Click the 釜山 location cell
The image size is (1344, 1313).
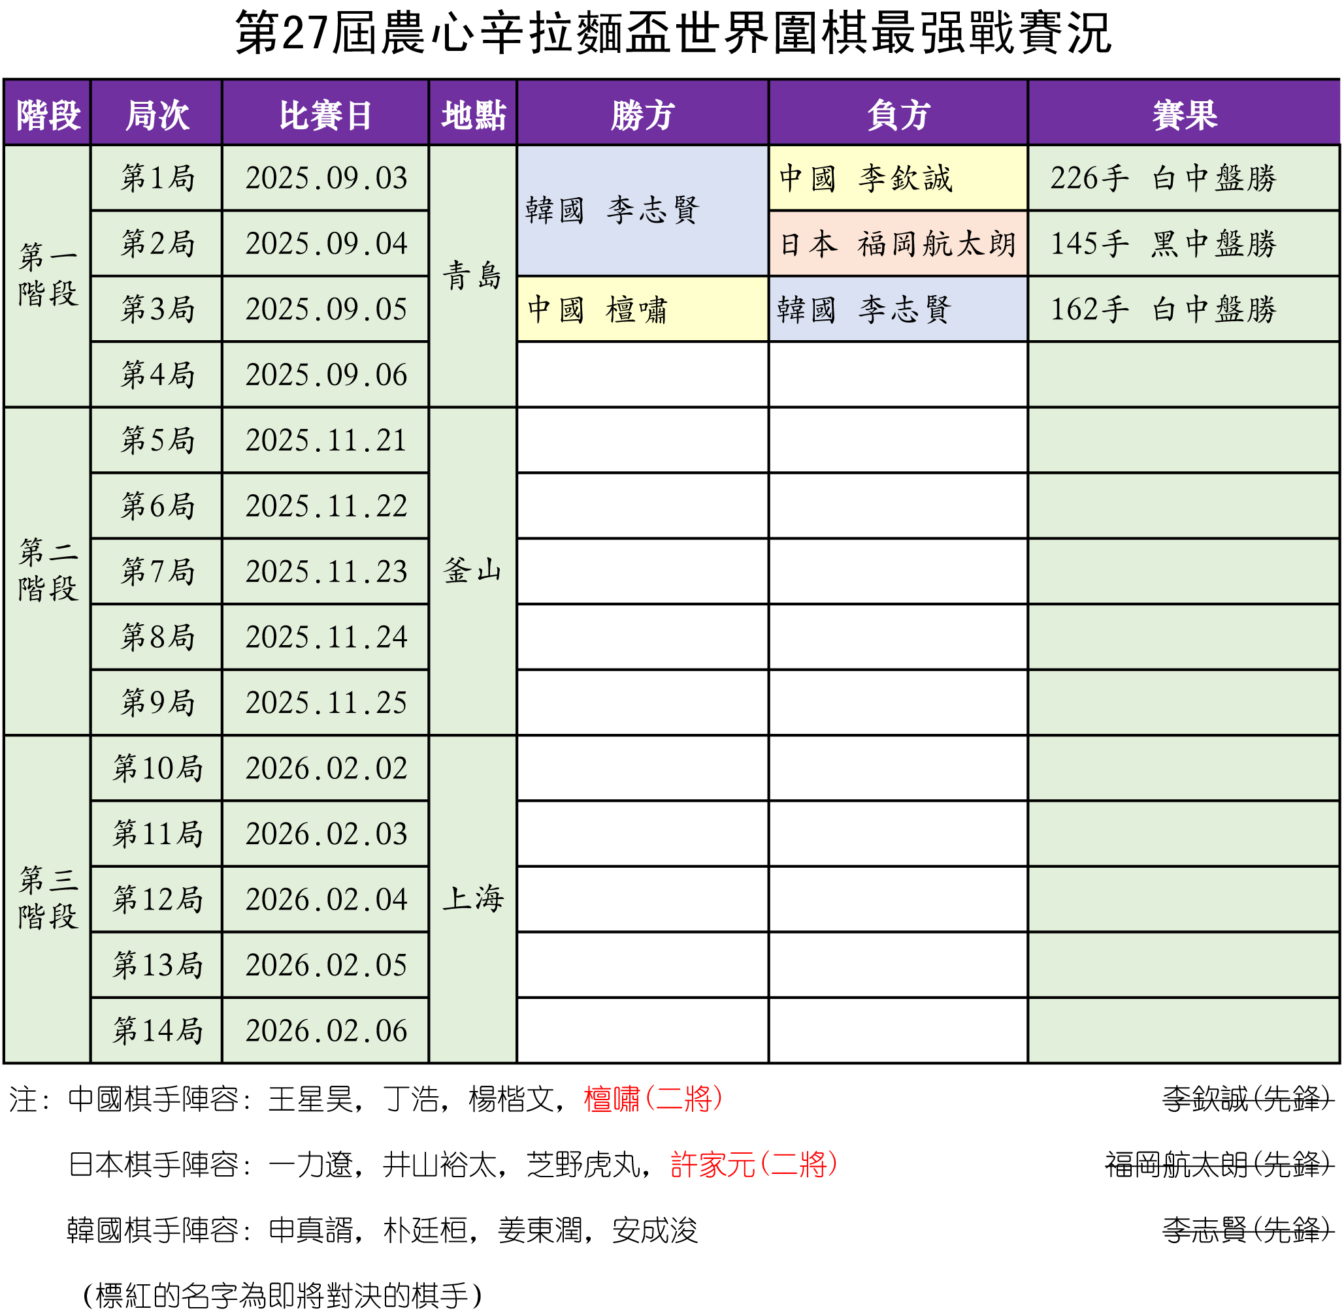(472, 571)
